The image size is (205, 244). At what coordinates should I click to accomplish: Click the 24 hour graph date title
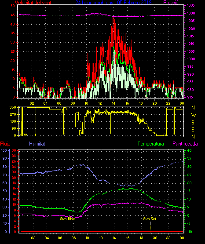[113, 2]
